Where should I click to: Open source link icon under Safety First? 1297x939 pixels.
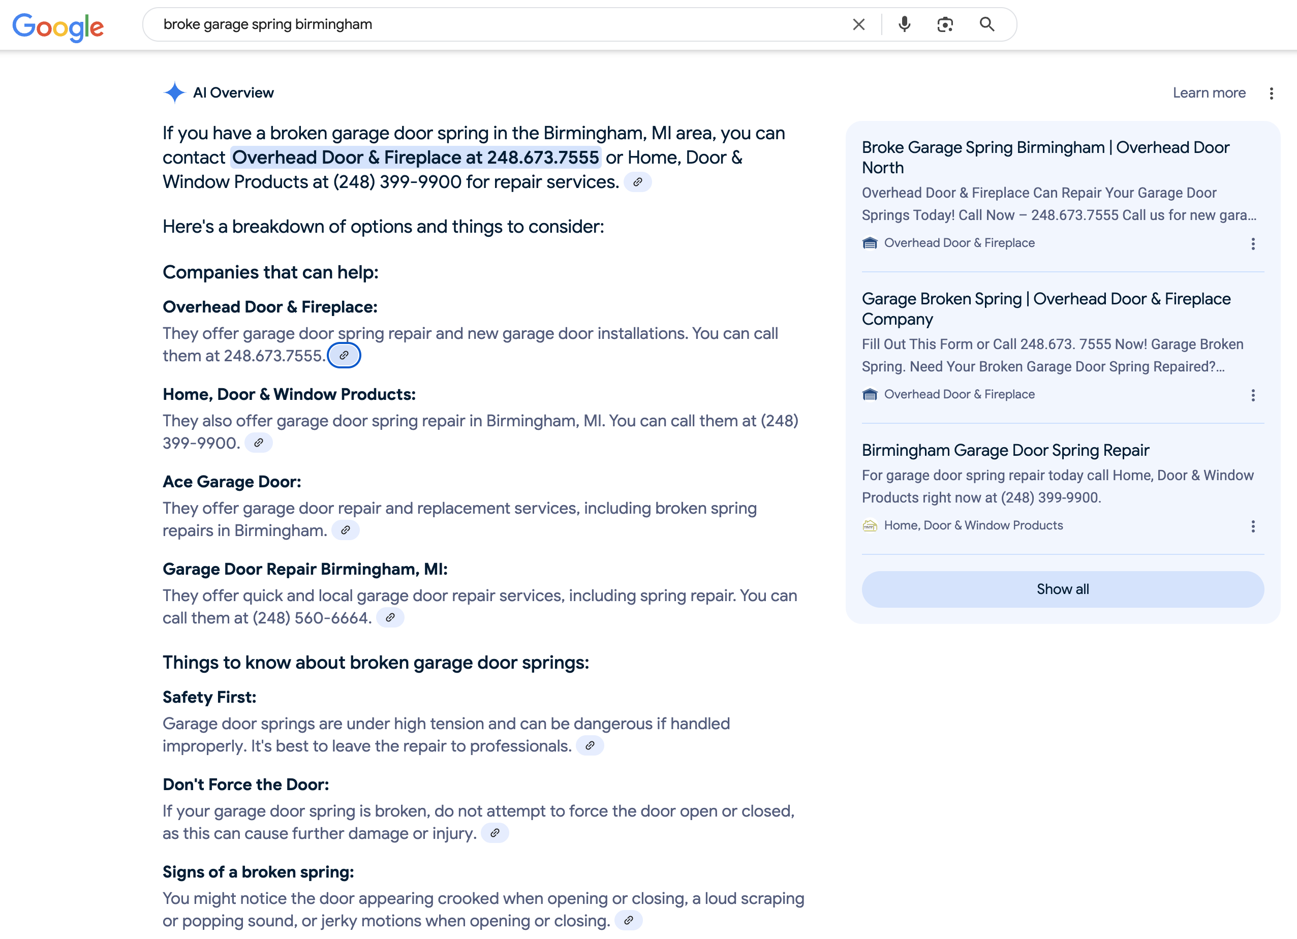tap(590, 746)
